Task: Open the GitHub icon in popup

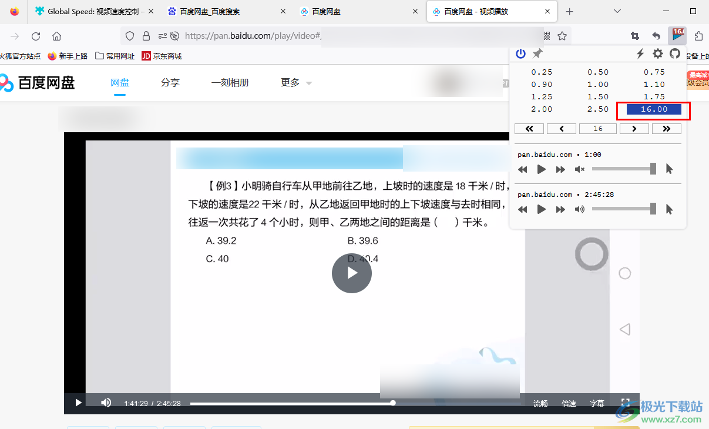Action: (x=675, y=54)
